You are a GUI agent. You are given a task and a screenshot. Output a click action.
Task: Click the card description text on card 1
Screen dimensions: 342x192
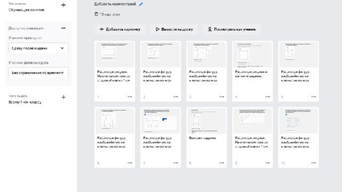(113, 76)
